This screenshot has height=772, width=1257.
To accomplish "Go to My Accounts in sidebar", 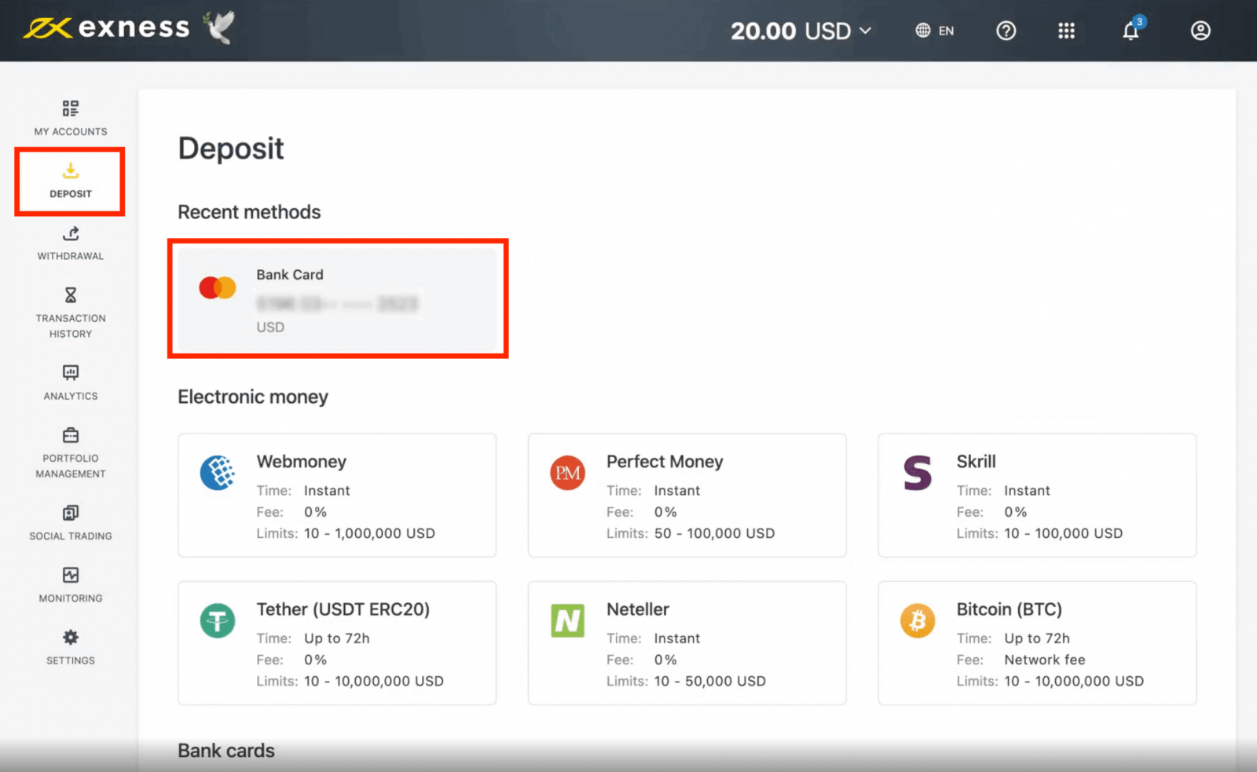I will pos(71,119).
